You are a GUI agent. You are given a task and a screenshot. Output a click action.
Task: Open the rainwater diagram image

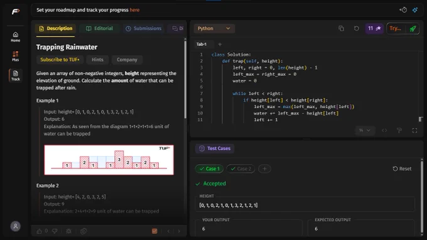[x=109, y=160]
